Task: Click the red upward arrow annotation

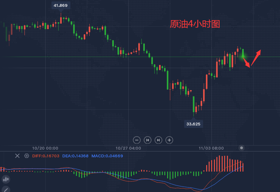Action: click(x=256, y=58)
